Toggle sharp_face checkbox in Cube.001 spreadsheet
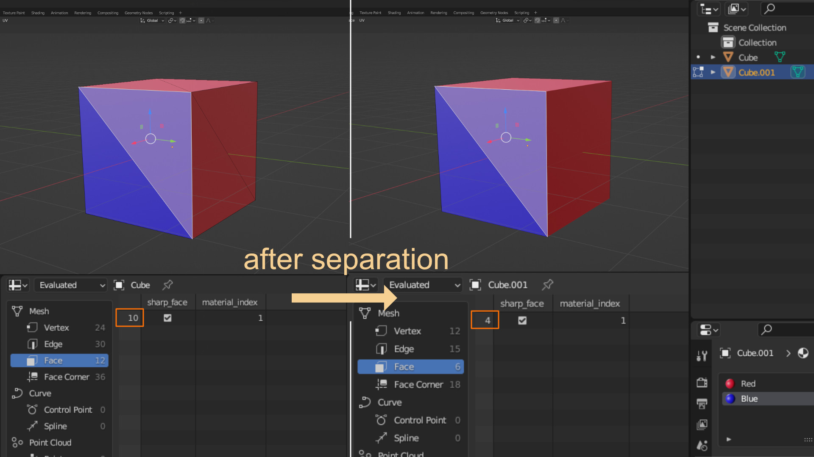 click(x=522, y=321)
